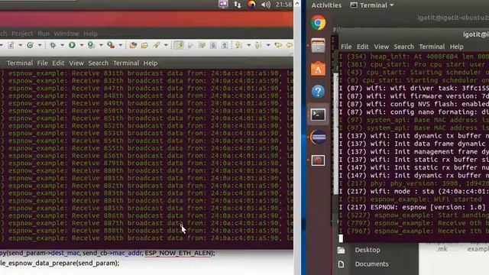
Task: Select Documents in file manager sidebar
Action: tap(371, 264)
